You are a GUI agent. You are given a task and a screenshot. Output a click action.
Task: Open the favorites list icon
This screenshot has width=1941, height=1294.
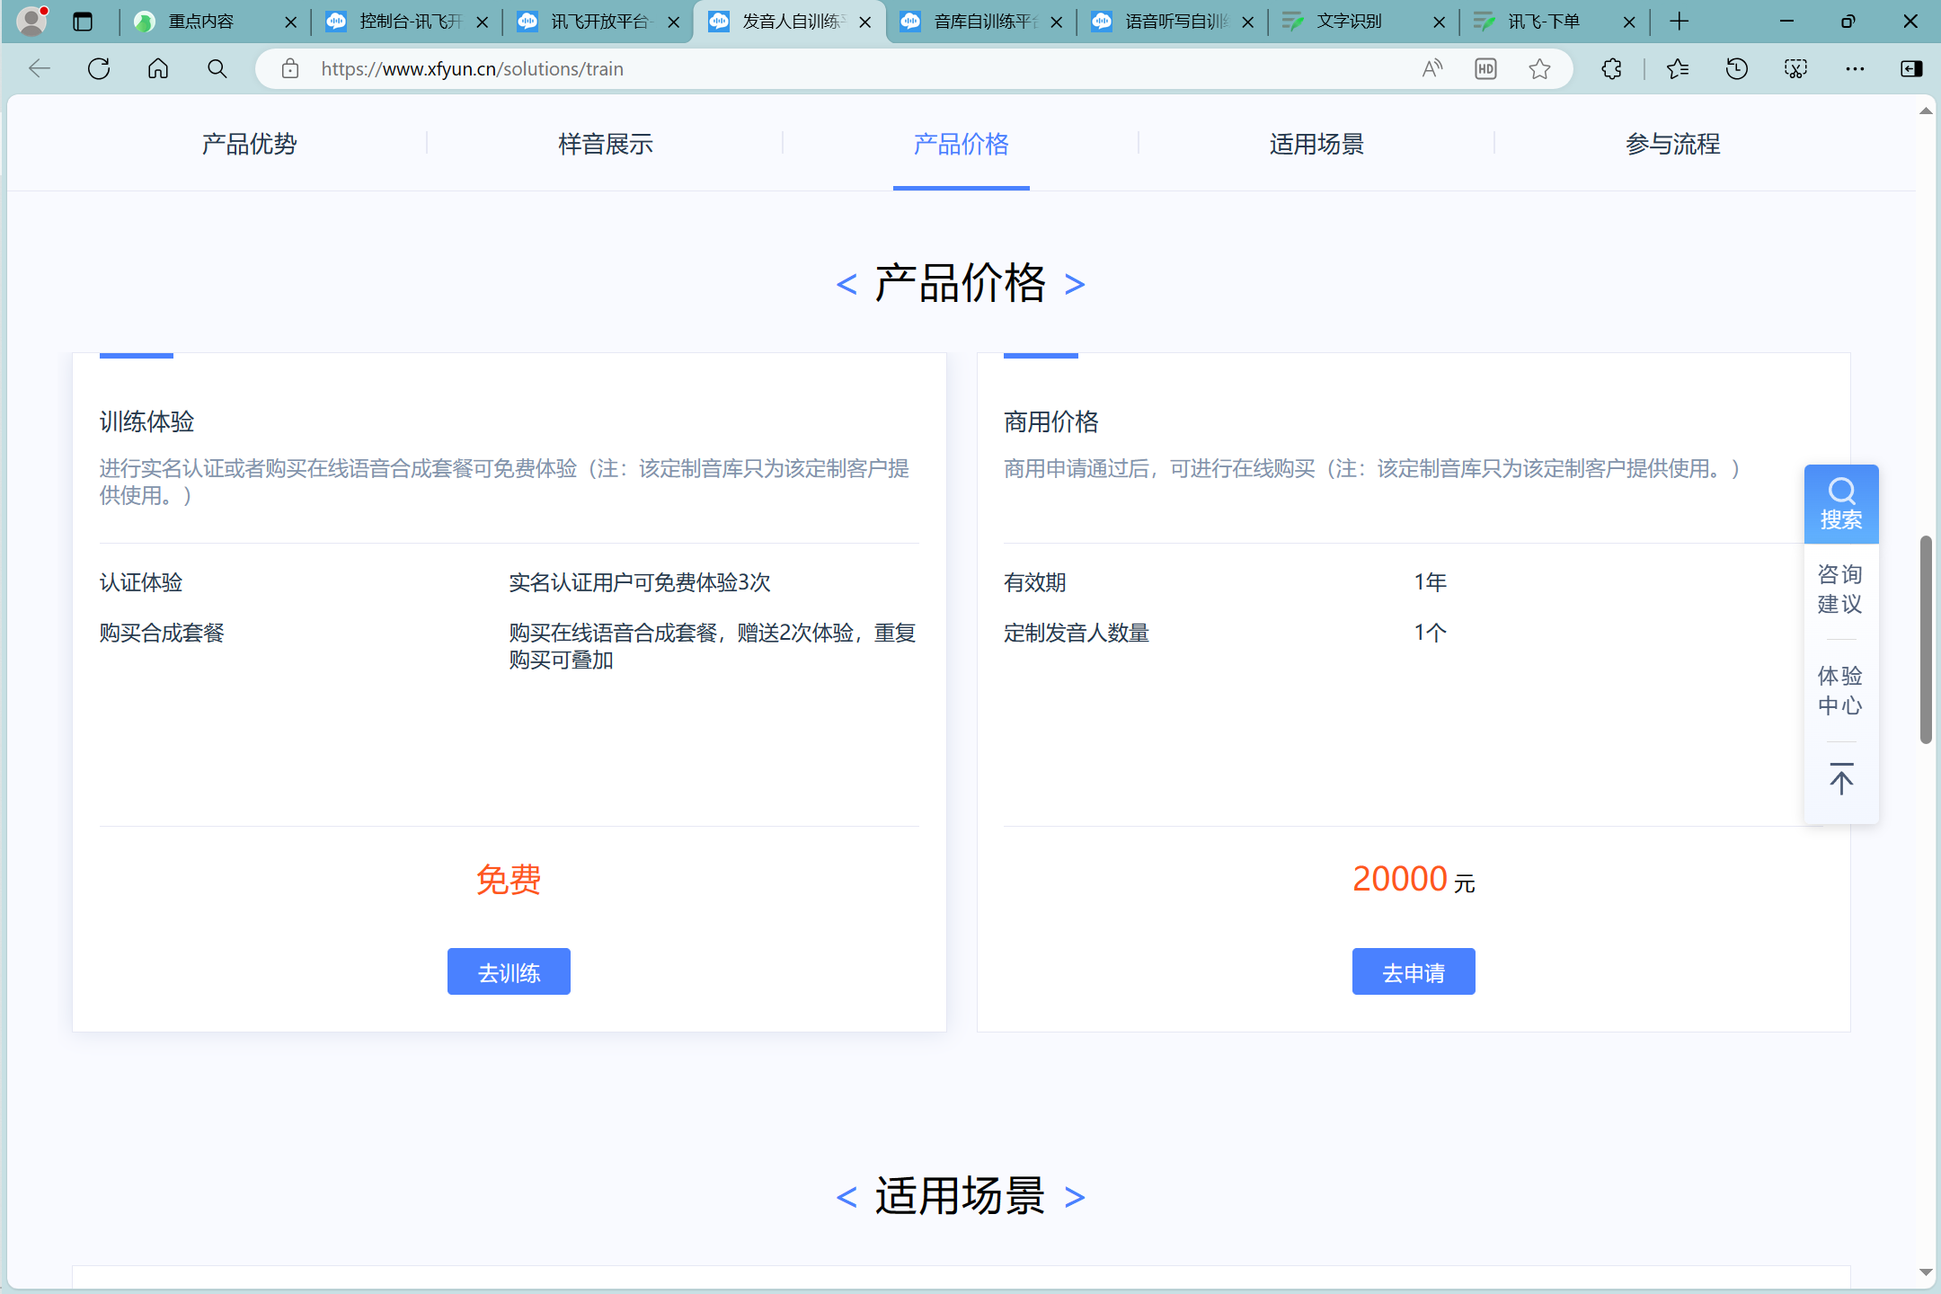point(1678,69)
